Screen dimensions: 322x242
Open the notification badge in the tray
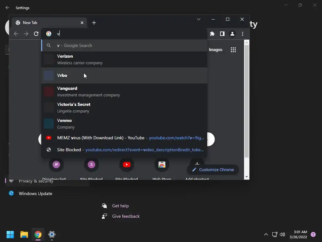click(x=313, y=234)
